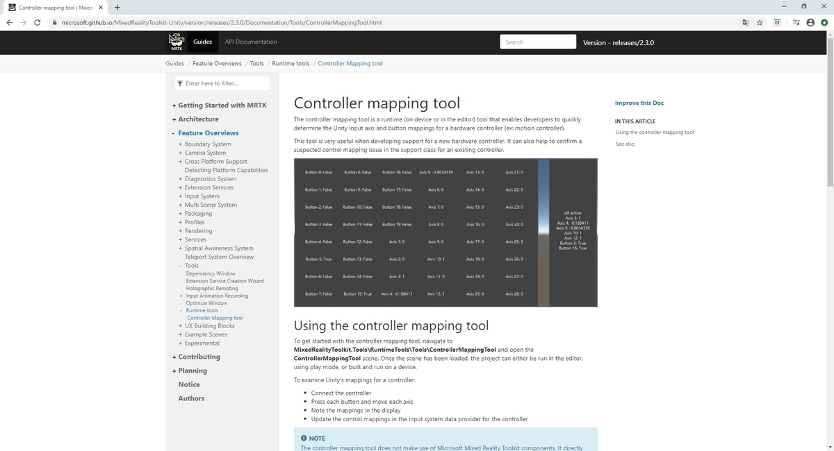Open Holographic Remoting page

pos(212,289)
